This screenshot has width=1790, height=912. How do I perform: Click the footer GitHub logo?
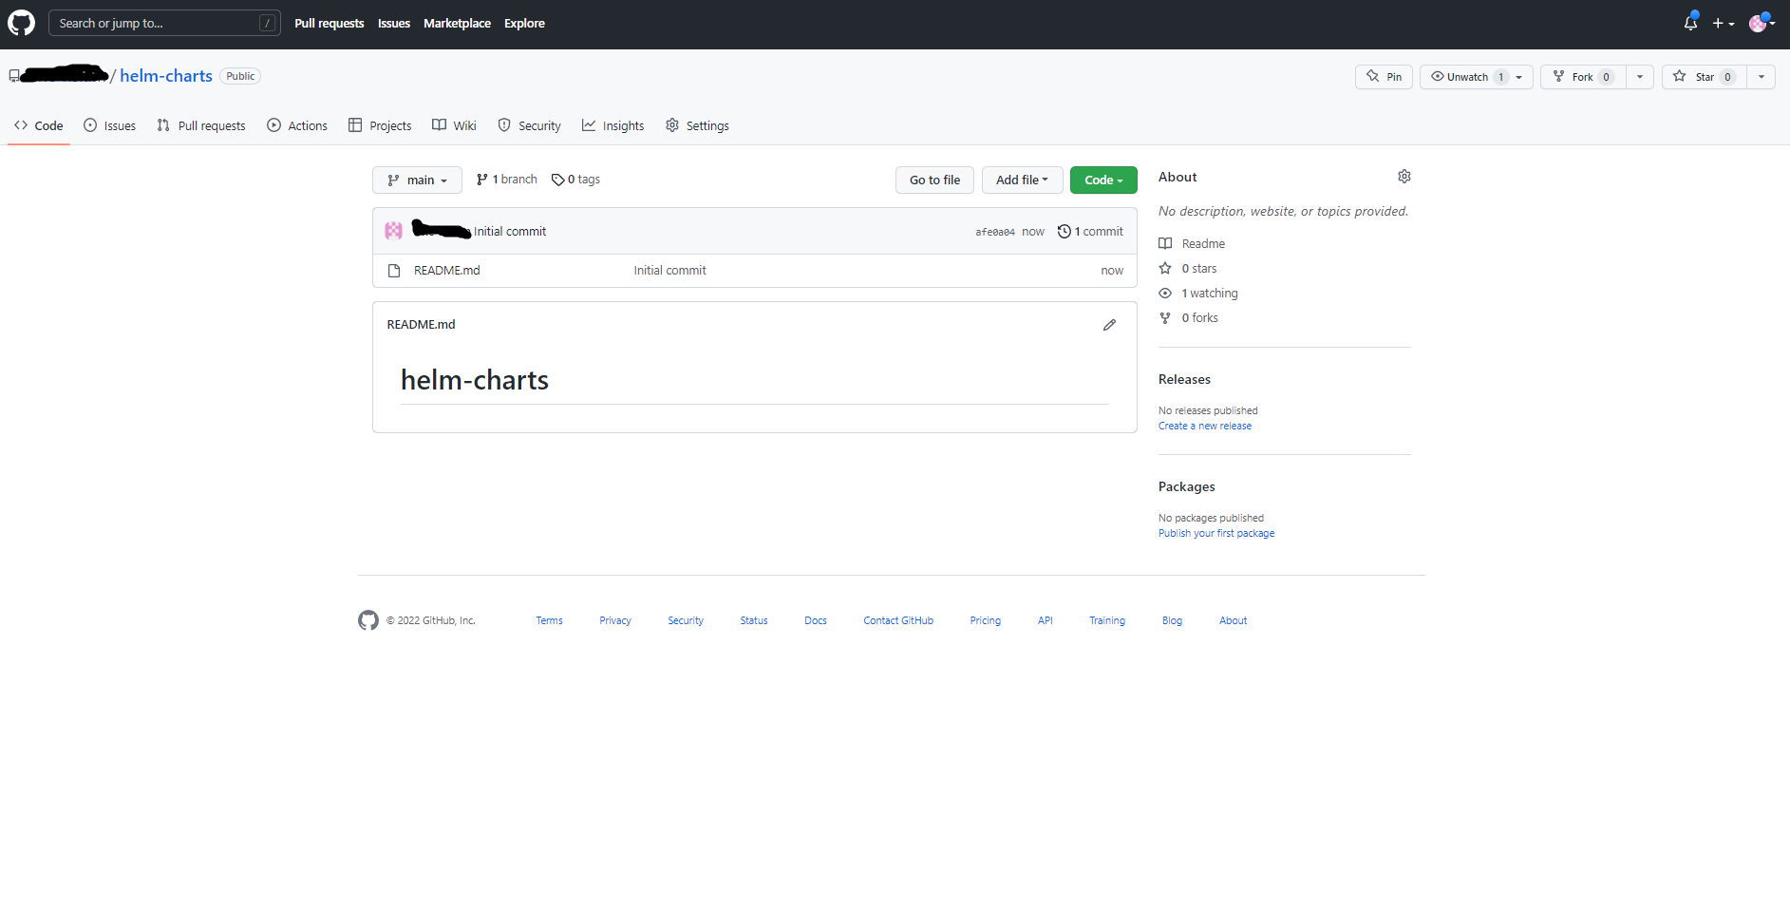tap(368, 620)
